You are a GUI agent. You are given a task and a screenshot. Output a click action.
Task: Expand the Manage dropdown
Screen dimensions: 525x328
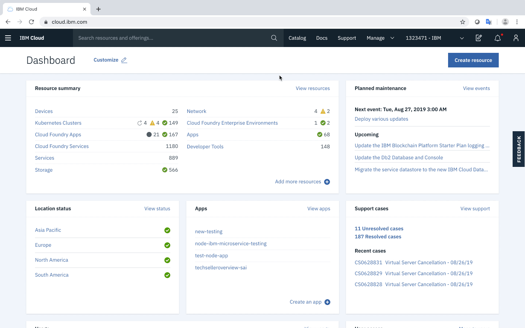pos(380,38)
